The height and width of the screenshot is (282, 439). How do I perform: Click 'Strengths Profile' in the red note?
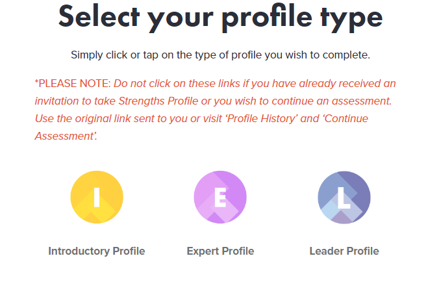[x=158, y=101]
